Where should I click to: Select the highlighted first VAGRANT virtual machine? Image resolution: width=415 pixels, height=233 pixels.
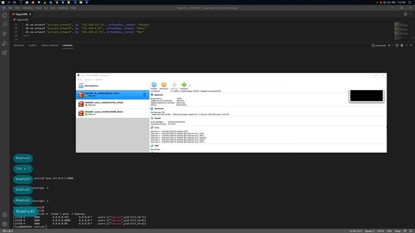pos(112,94)
